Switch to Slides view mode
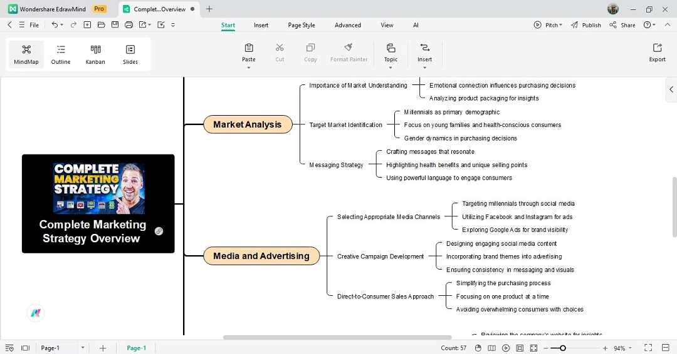The width and height of the screenshot is (677, 354). (x=130, y=54)
